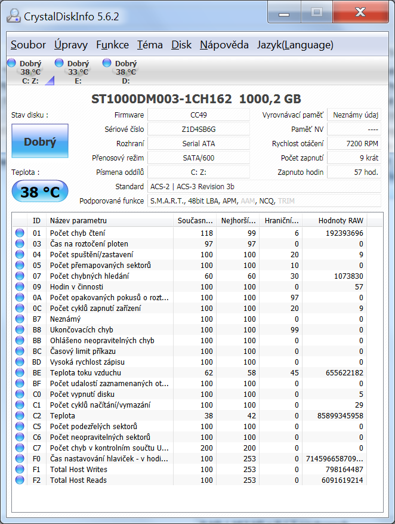395x524 pixels.
Task: Select the raw value 85899345958
Action: pos(340,415)
